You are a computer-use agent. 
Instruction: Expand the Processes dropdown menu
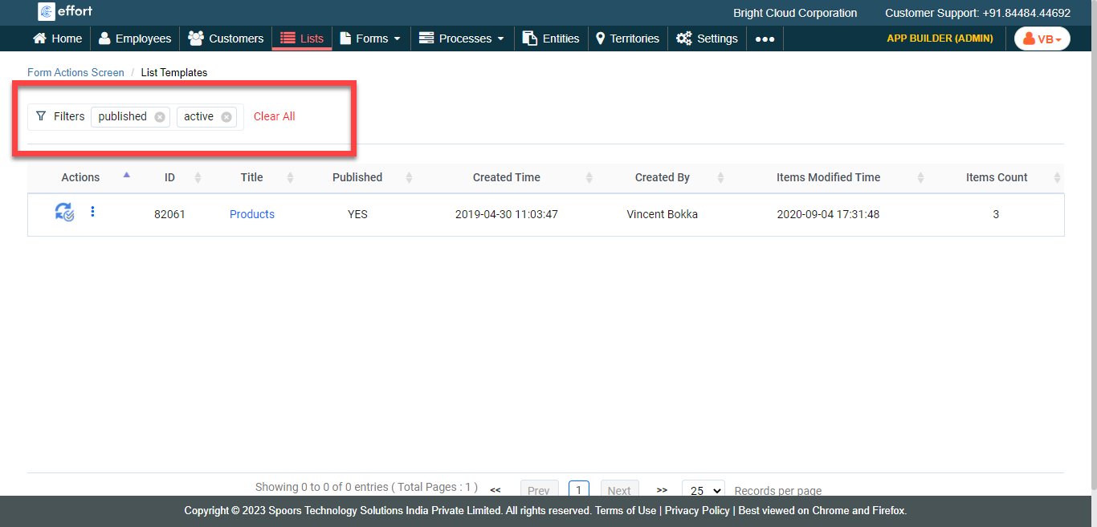click(462, 39)
